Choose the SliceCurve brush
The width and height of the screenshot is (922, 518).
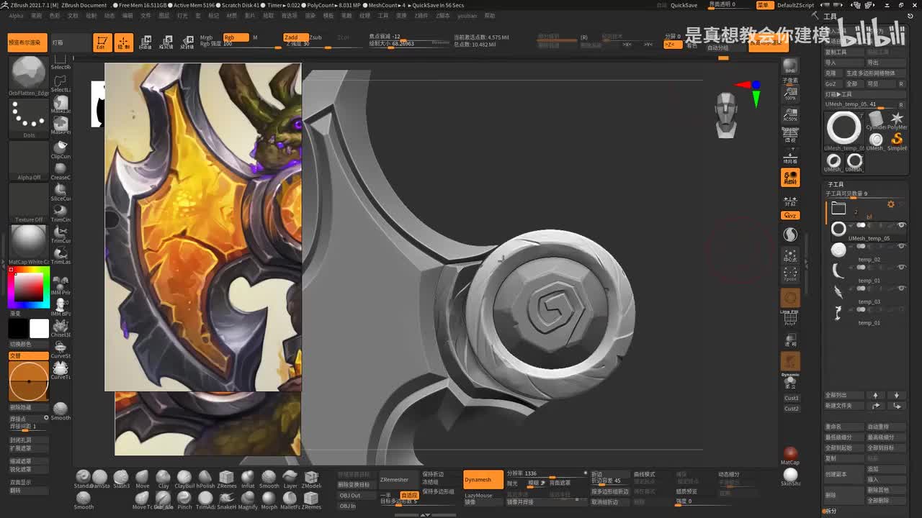(x=61, y=191)
